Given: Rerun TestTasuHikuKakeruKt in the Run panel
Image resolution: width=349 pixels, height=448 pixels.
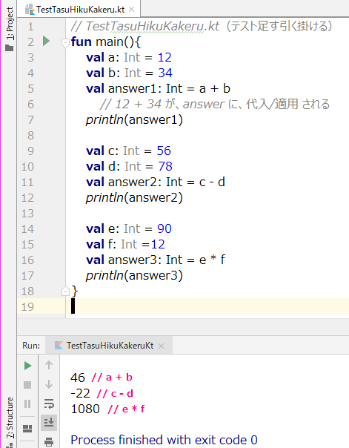Looking at the screenshot, I should [x=27, y=366].
